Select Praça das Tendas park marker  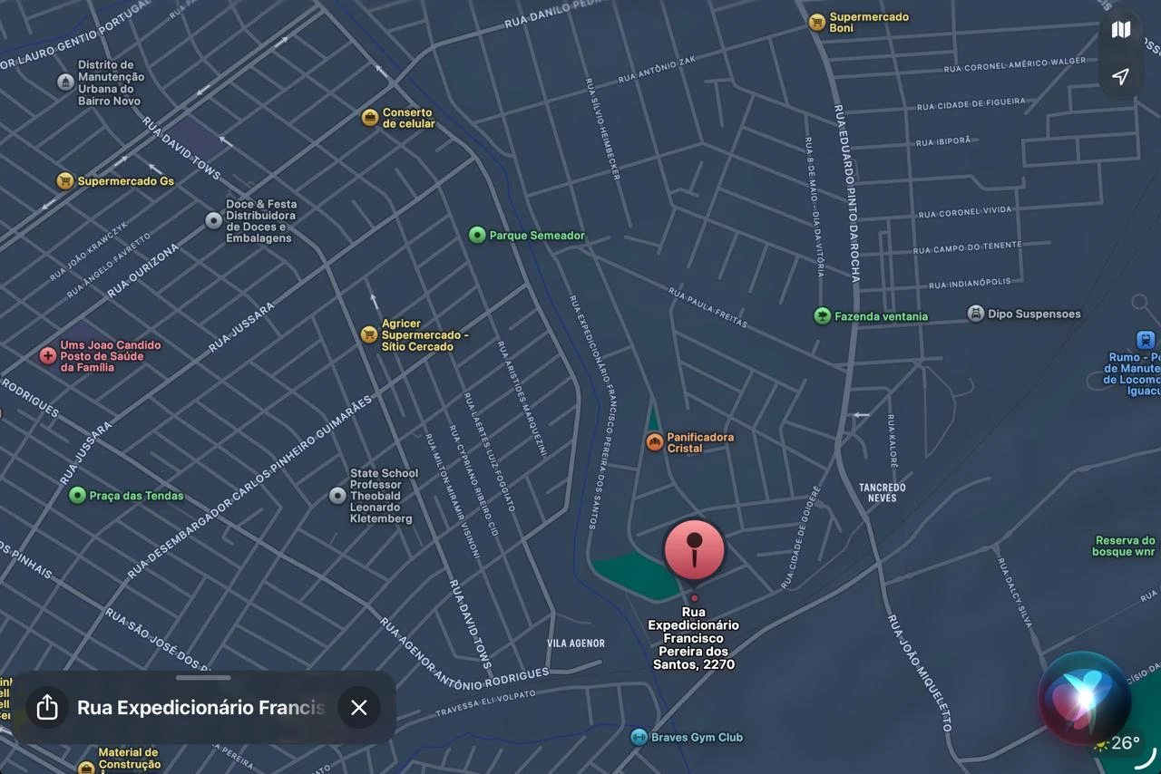point(77,495)
